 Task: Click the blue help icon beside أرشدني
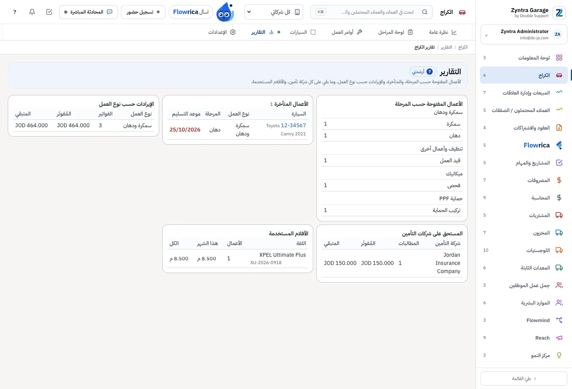tap(430, 72)
